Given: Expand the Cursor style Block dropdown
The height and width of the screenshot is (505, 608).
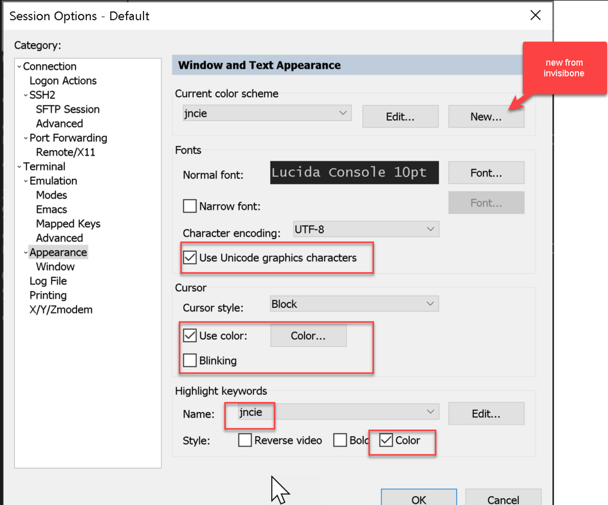Looking at the screenshot, I should click(354, 304).
